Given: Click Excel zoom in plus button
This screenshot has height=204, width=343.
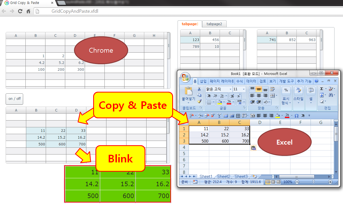Looking at the screenshot, I should 330,182.
